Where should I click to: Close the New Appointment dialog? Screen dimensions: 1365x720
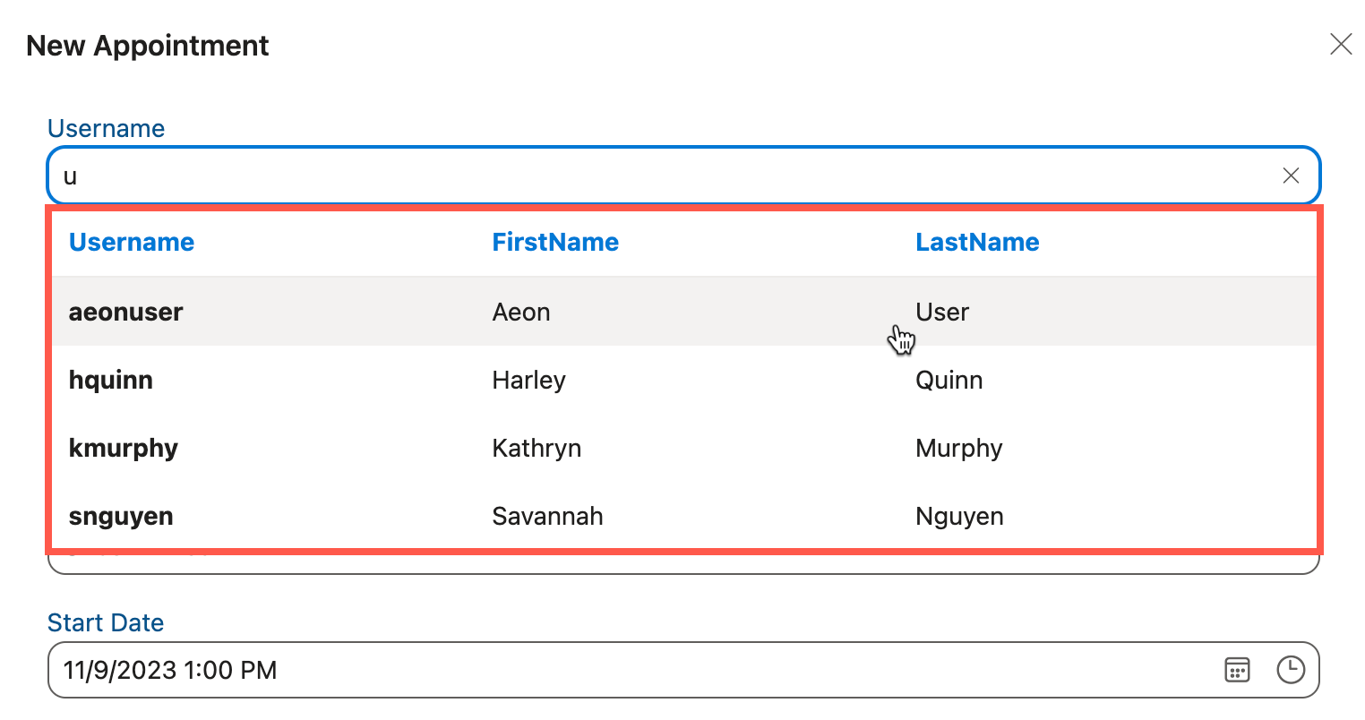(x=1341, y=43)
